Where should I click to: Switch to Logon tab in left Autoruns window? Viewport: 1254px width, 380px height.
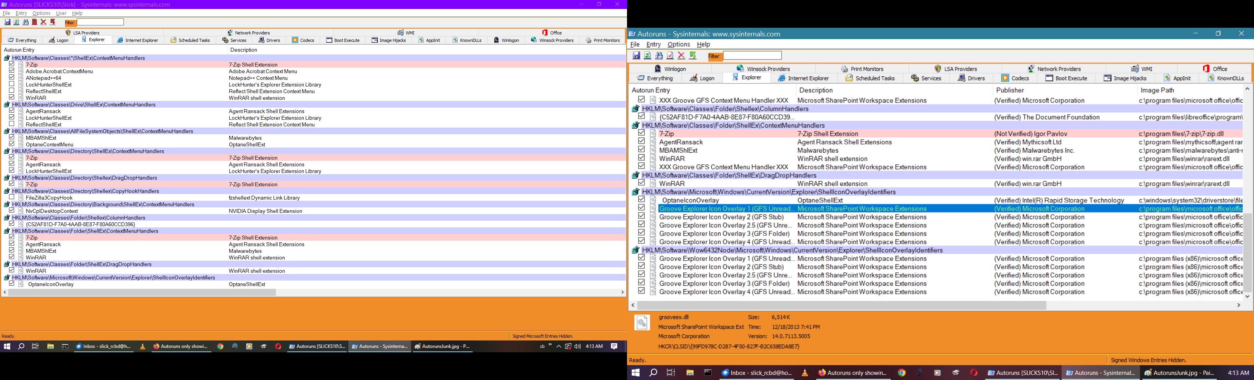58,40
